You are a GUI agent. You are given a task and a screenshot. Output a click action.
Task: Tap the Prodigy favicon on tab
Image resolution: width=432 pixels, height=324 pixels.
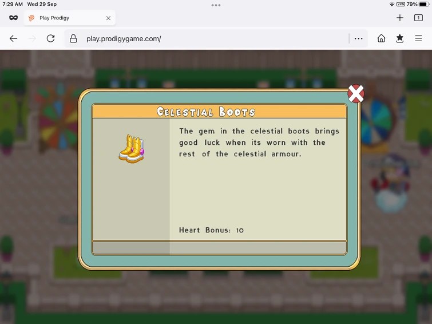coord(31,18)
